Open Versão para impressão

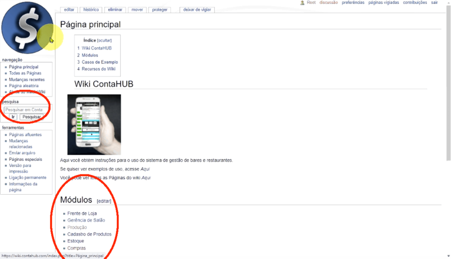coord(20,168)
